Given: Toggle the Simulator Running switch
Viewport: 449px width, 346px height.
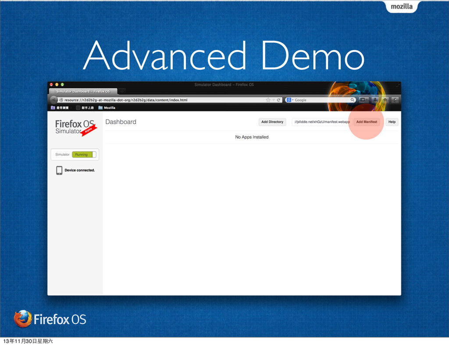Looking at the screenshot, I should (84, 155).
